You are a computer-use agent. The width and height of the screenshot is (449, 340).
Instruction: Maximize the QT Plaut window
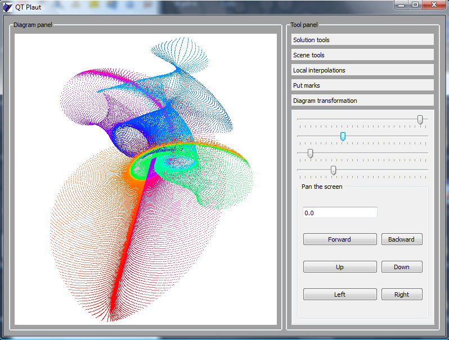pyautogui.click(x=415, y=5)
